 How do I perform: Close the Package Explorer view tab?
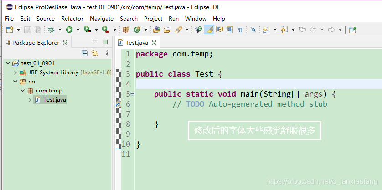click(65, 42)
